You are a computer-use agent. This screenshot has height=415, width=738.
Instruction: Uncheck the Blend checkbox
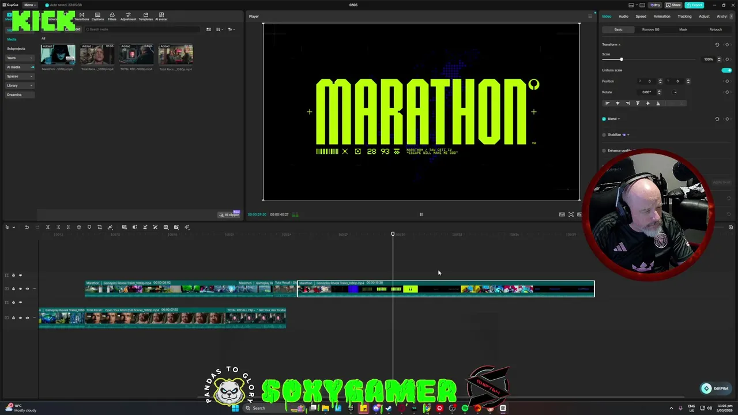[x=604, y=119]
